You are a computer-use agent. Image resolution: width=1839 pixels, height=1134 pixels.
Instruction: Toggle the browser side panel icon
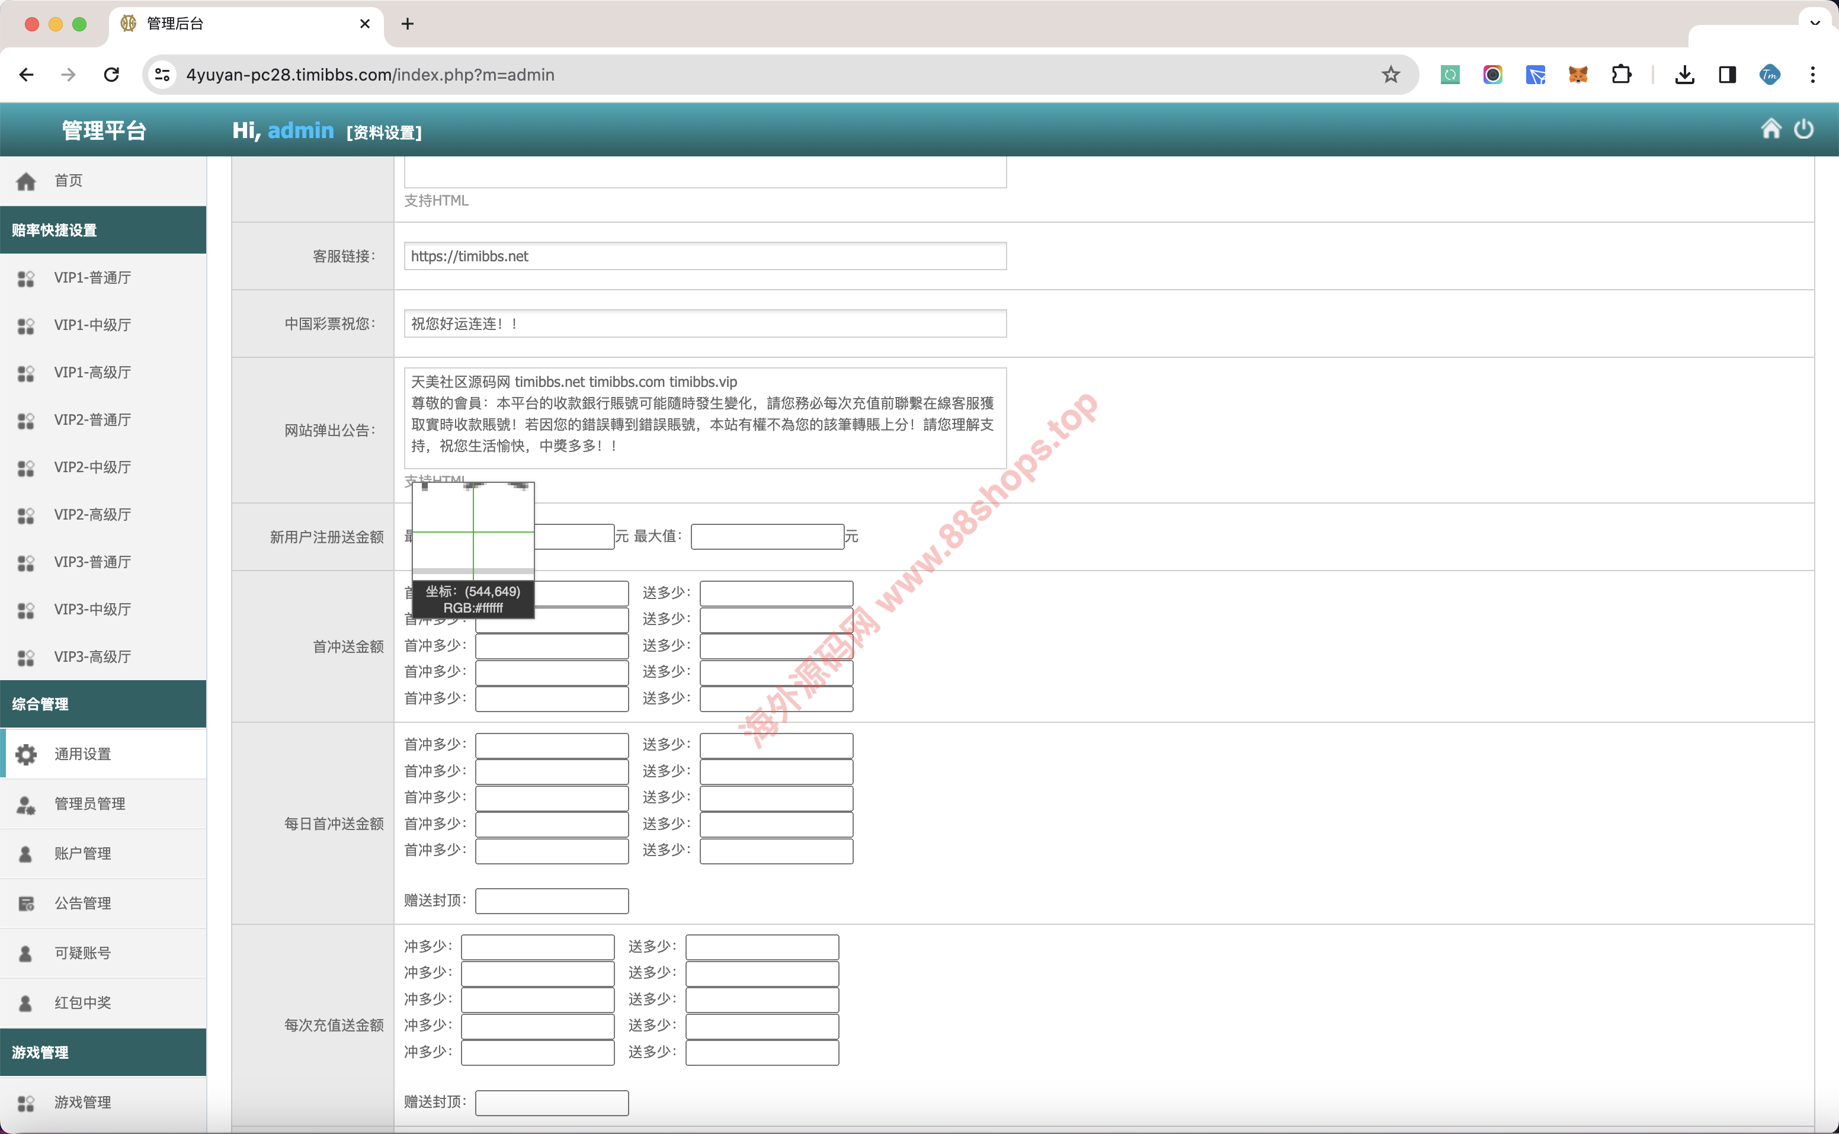click(1727, 74)
